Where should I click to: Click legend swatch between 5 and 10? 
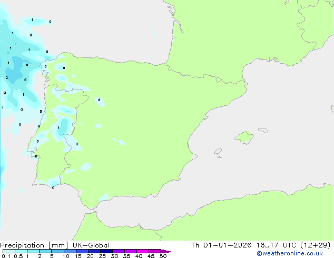coord(58,251)
